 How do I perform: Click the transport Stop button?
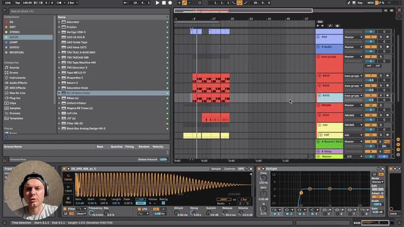[164, 3]
